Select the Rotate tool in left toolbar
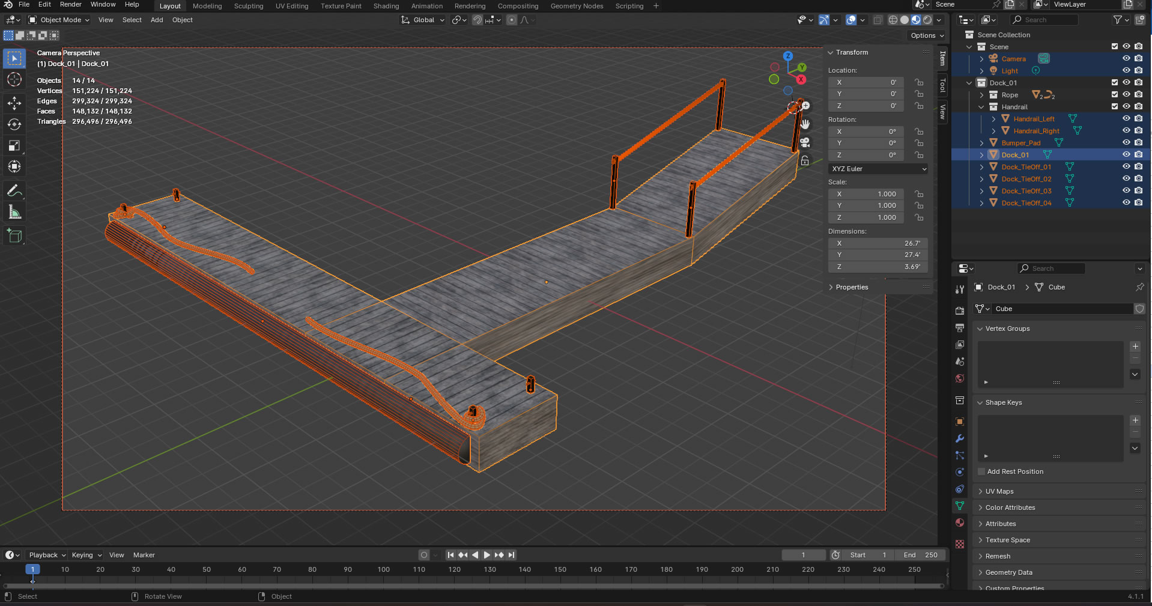This screenshot has height=606, width=1152. click(x=14, y=124)
